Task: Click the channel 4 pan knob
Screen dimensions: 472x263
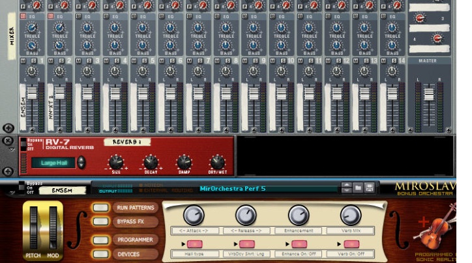Action: point(115,72)
